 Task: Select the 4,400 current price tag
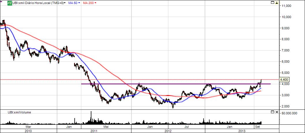pyautogui.click(x=285, y=80)
